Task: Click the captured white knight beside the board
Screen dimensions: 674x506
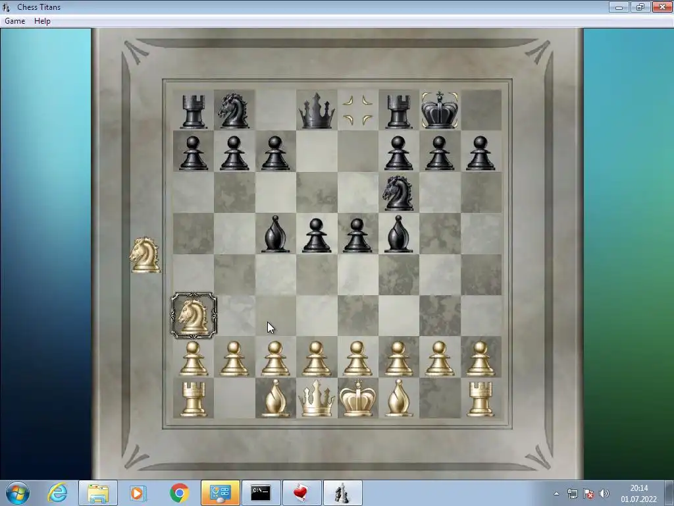Action: (145, 255)
